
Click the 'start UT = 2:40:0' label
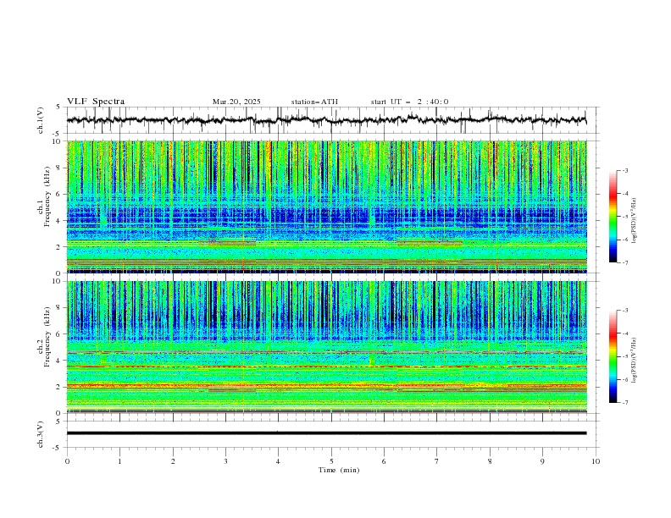coord(409,102)
